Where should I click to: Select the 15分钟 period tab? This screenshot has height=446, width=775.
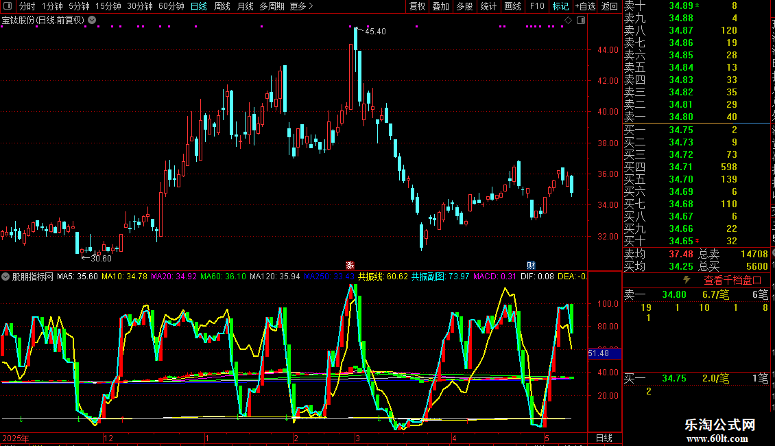pos(108,6)
